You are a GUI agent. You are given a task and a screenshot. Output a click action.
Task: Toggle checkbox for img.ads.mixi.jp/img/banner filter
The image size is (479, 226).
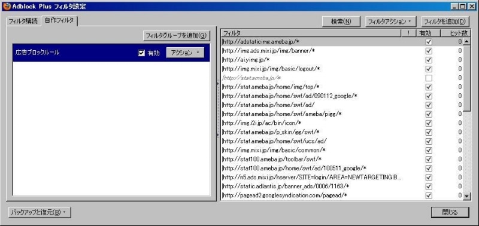coord(429,51)
